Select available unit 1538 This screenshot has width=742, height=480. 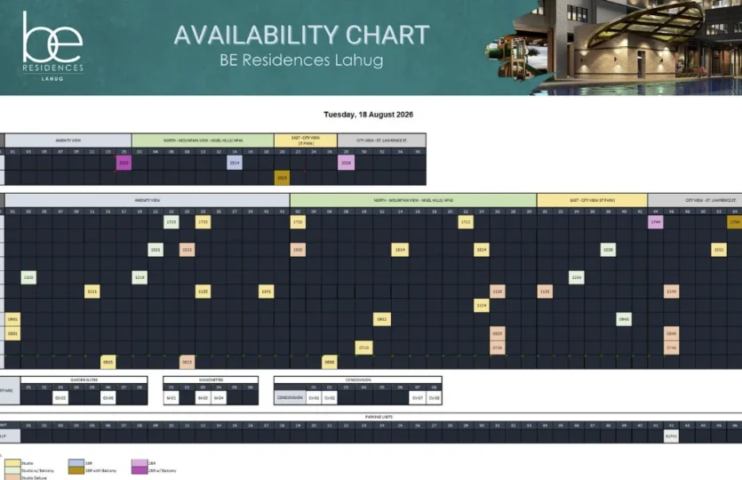(608, 250)
